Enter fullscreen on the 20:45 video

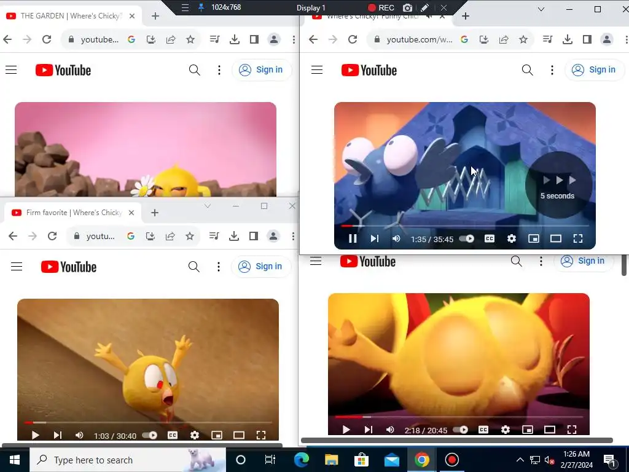572,430
